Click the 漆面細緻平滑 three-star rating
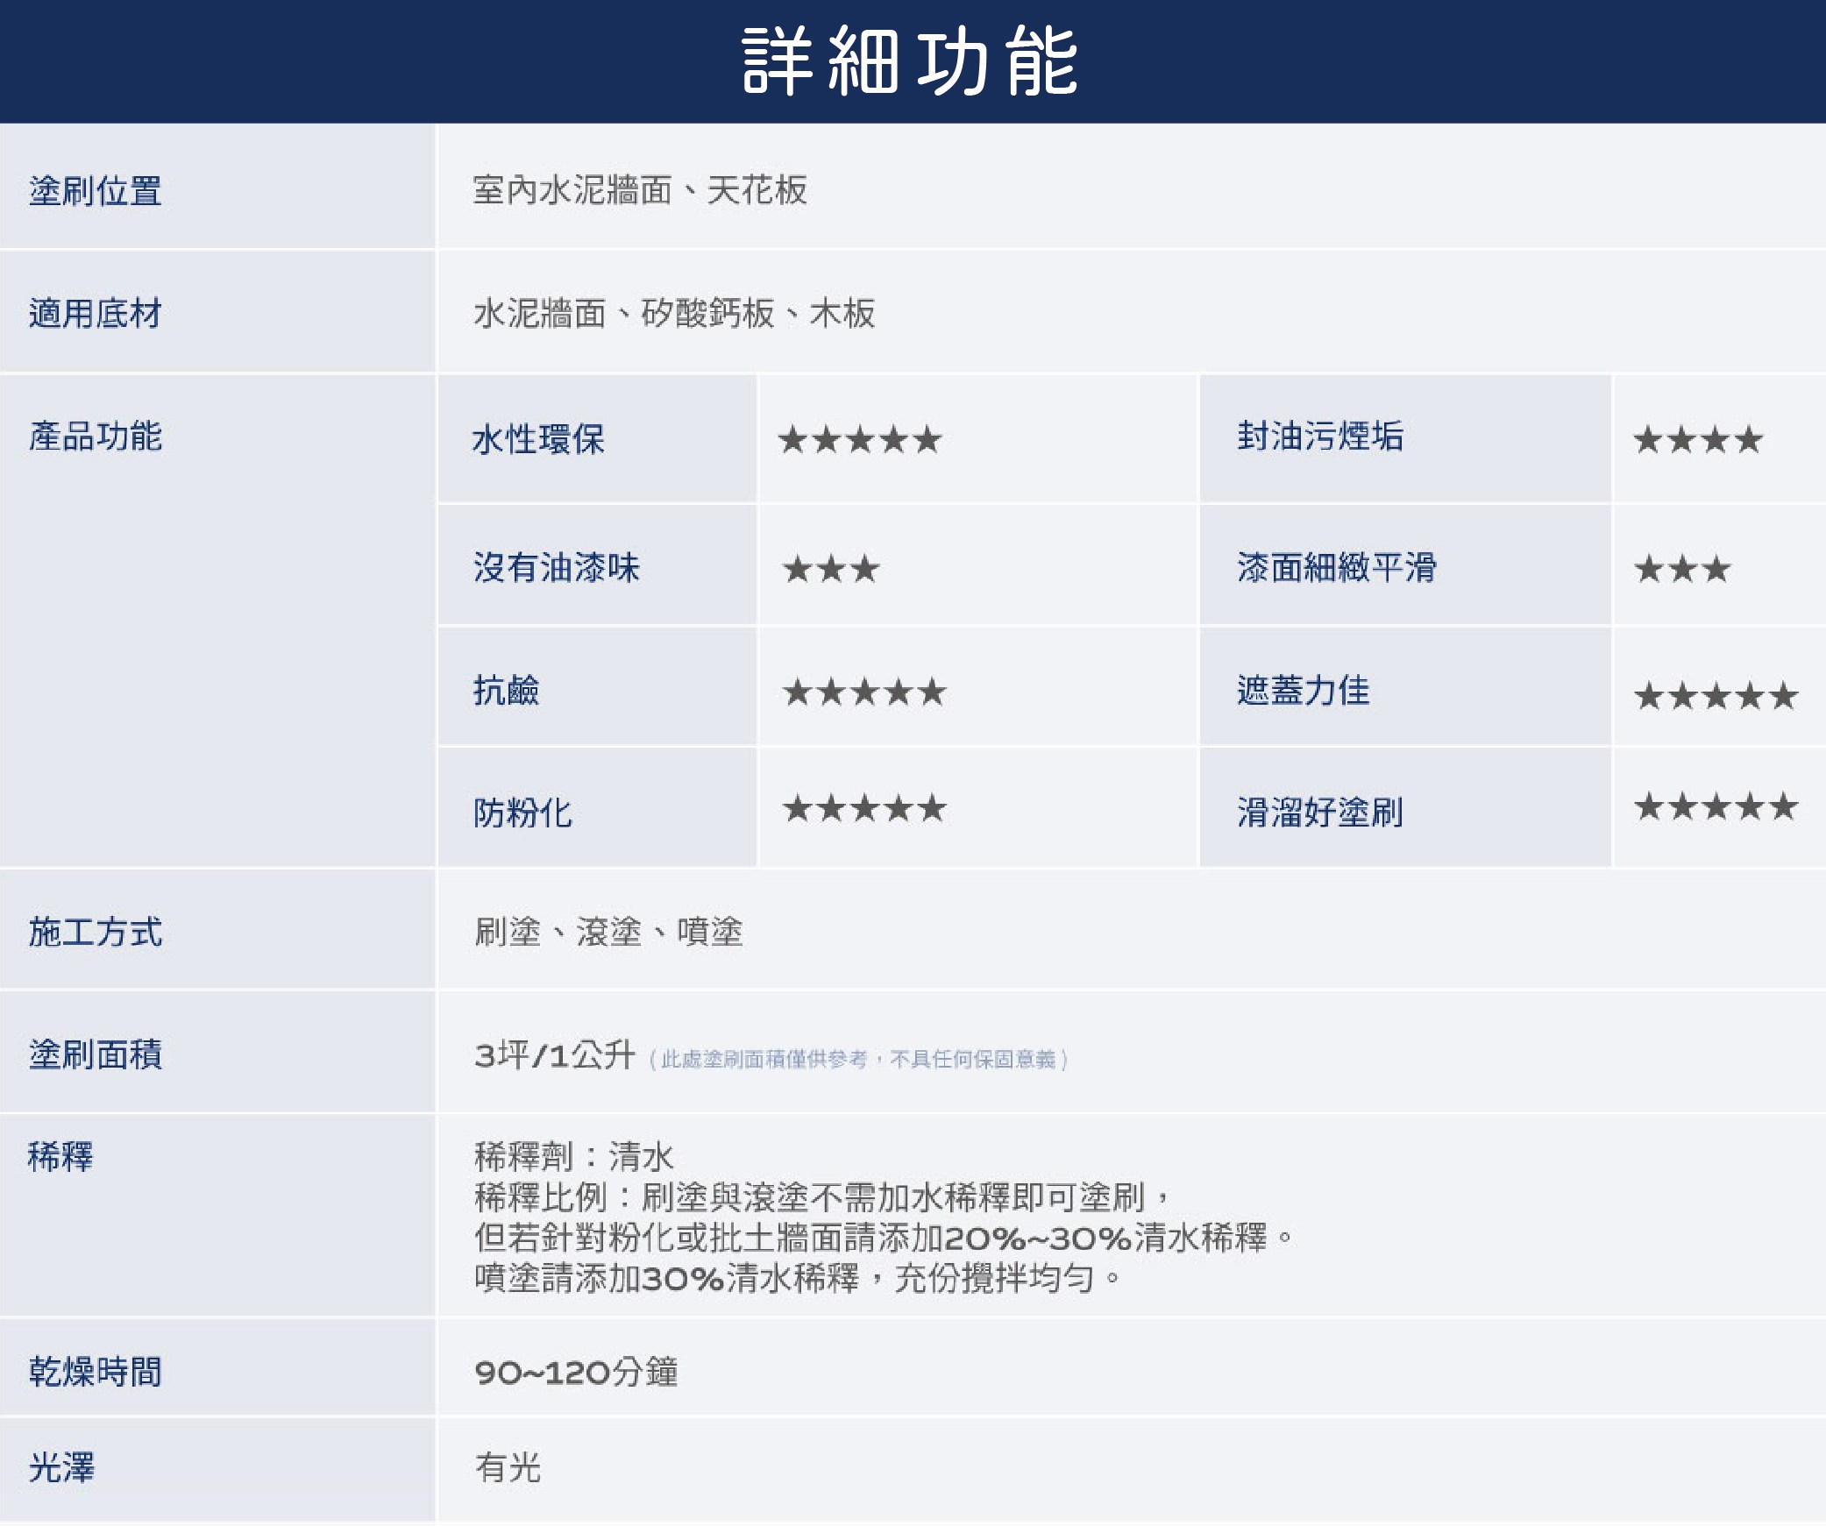 coord(1681,569)
